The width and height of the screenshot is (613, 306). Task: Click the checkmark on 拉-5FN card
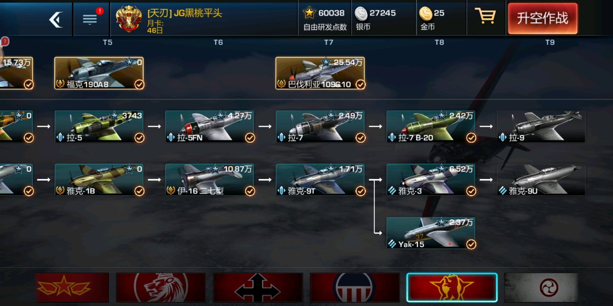pos(250,138)
